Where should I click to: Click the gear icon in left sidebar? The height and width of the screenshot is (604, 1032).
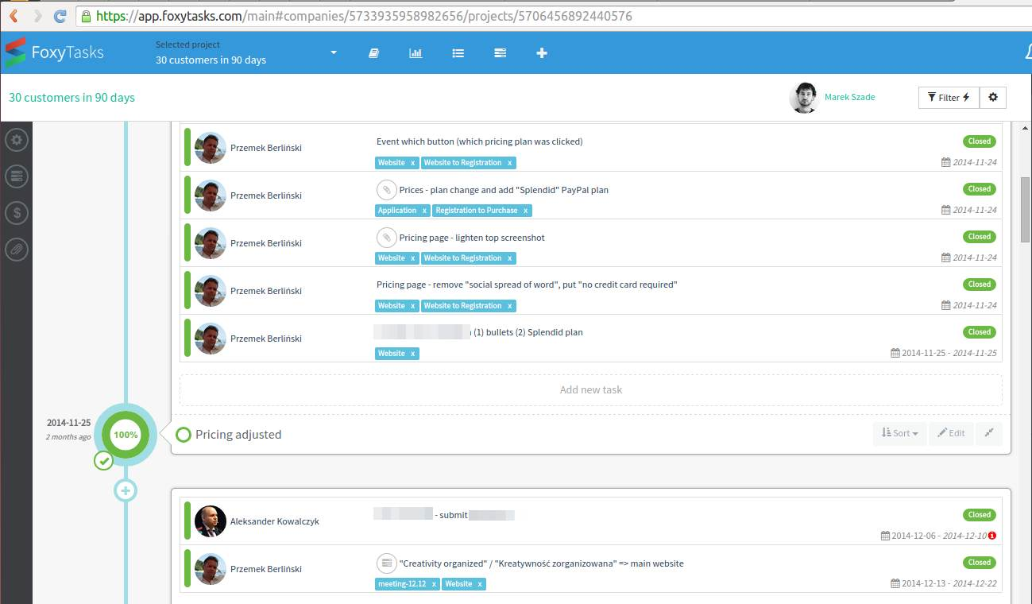tap(17, 141)
